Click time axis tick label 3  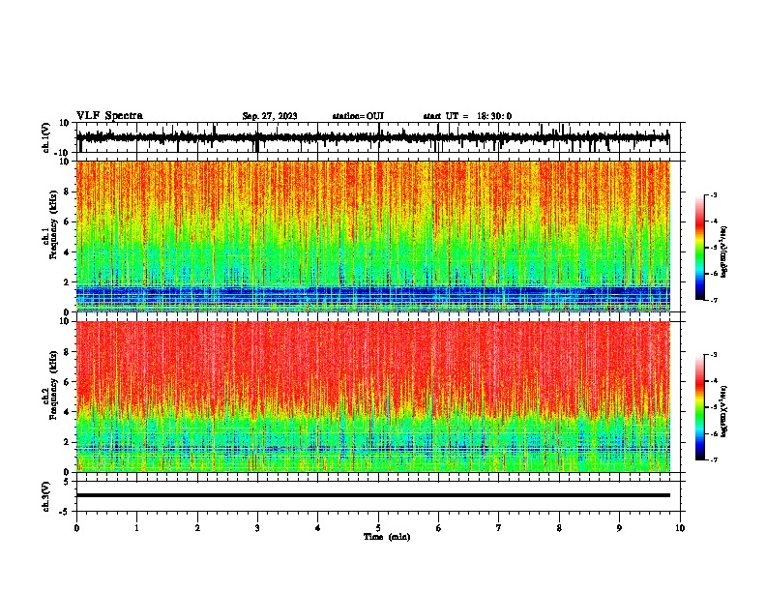(257, 528)
